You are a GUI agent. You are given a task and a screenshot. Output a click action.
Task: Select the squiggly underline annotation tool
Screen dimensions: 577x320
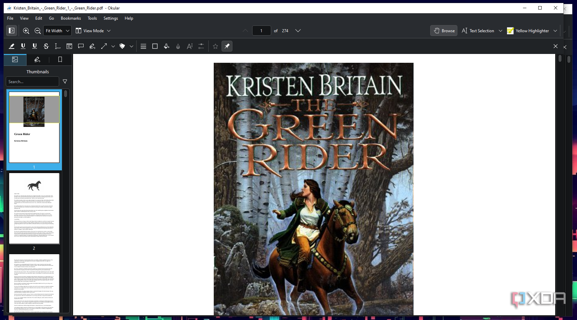click(35, 46)
